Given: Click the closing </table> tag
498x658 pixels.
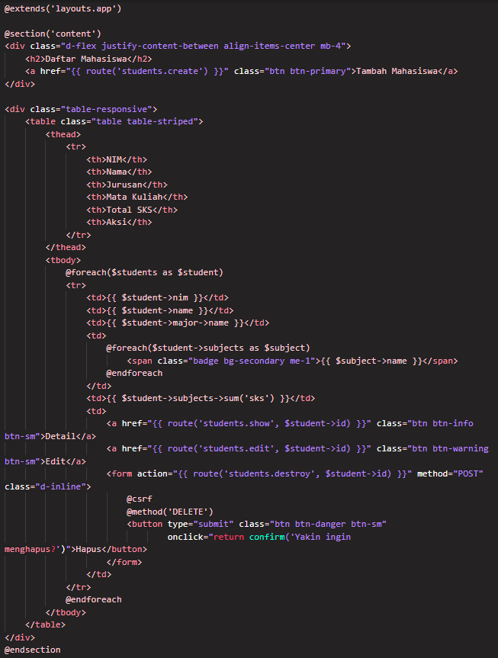Looking at the screenshot, I should coord(45,625).
